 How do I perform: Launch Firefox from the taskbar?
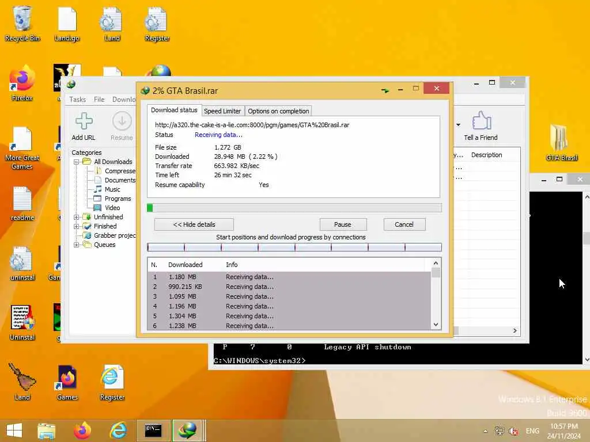pyautogui.click(x=82, y=430)
